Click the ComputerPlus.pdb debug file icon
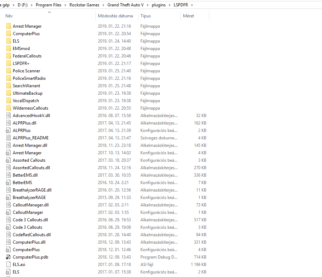The height and width of the screenshot is (277, 322). point(8,257)
